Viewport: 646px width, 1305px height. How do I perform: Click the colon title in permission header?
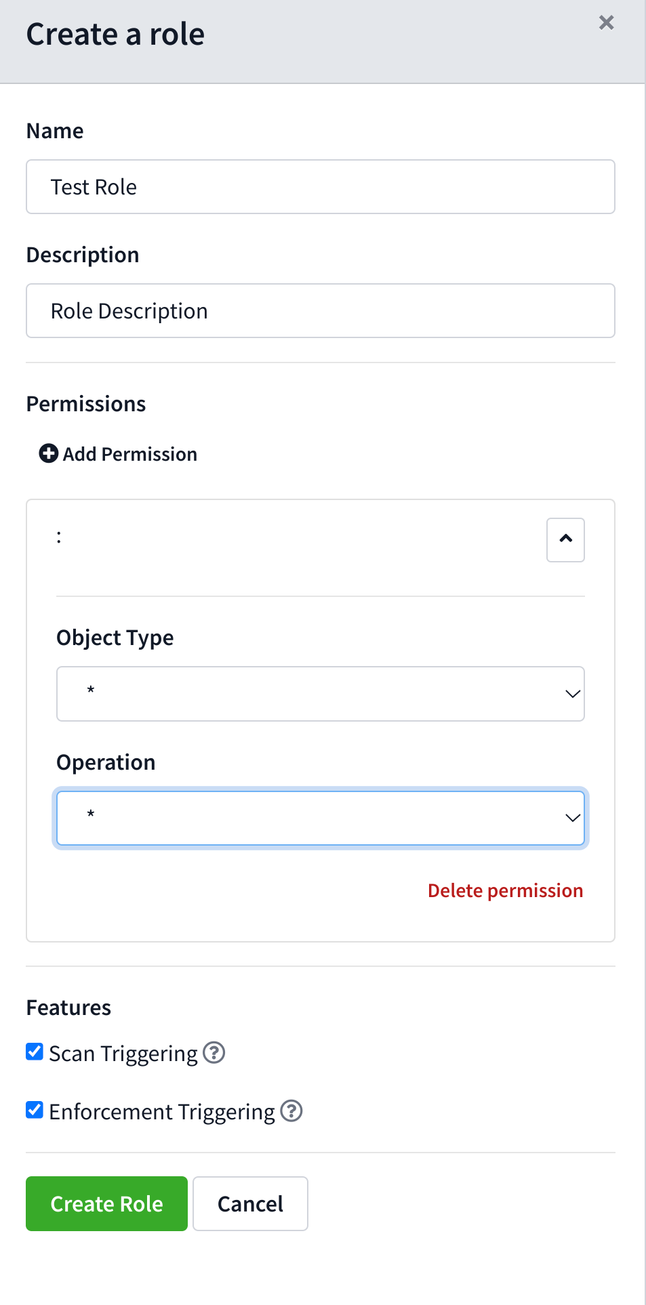pyautogui.click(x=59, y=537)
